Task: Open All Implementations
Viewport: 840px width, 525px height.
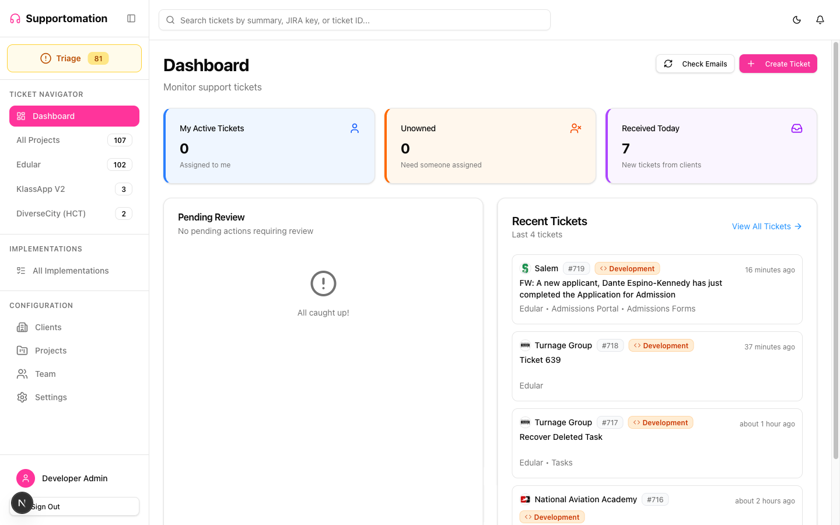Action: tap(71, 270)
